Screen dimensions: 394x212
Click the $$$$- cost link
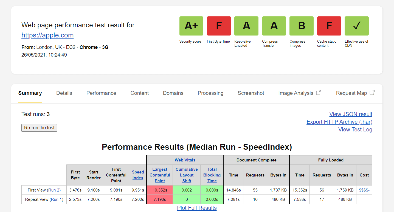[x=364, y=190]
